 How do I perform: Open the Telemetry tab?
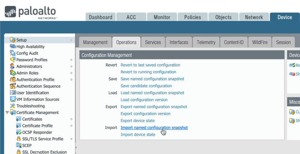(x=206, y=42)
